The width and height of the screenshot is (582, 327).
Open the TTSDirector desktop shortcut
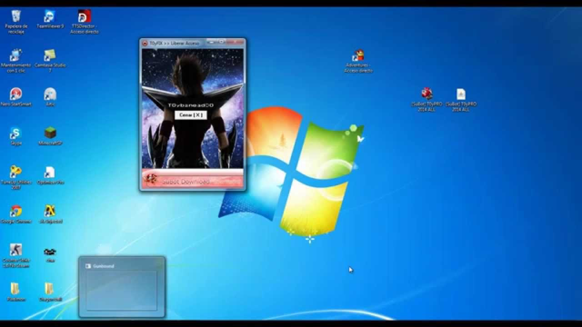[x=84, y=17]
